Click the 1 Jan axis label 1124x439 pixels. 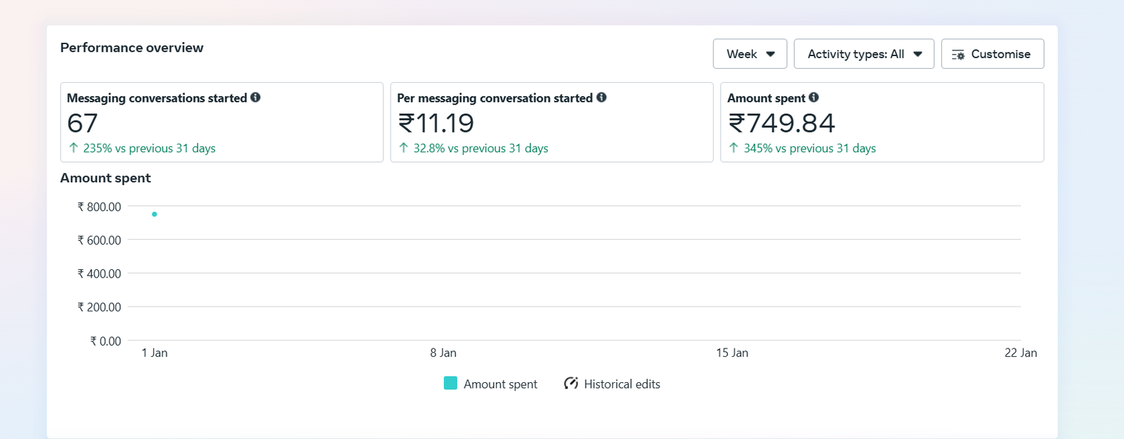[155, 353]
